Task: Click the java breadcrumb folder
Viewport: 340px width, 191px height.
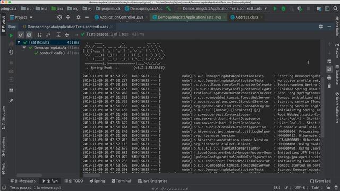Action: point(57,8)
